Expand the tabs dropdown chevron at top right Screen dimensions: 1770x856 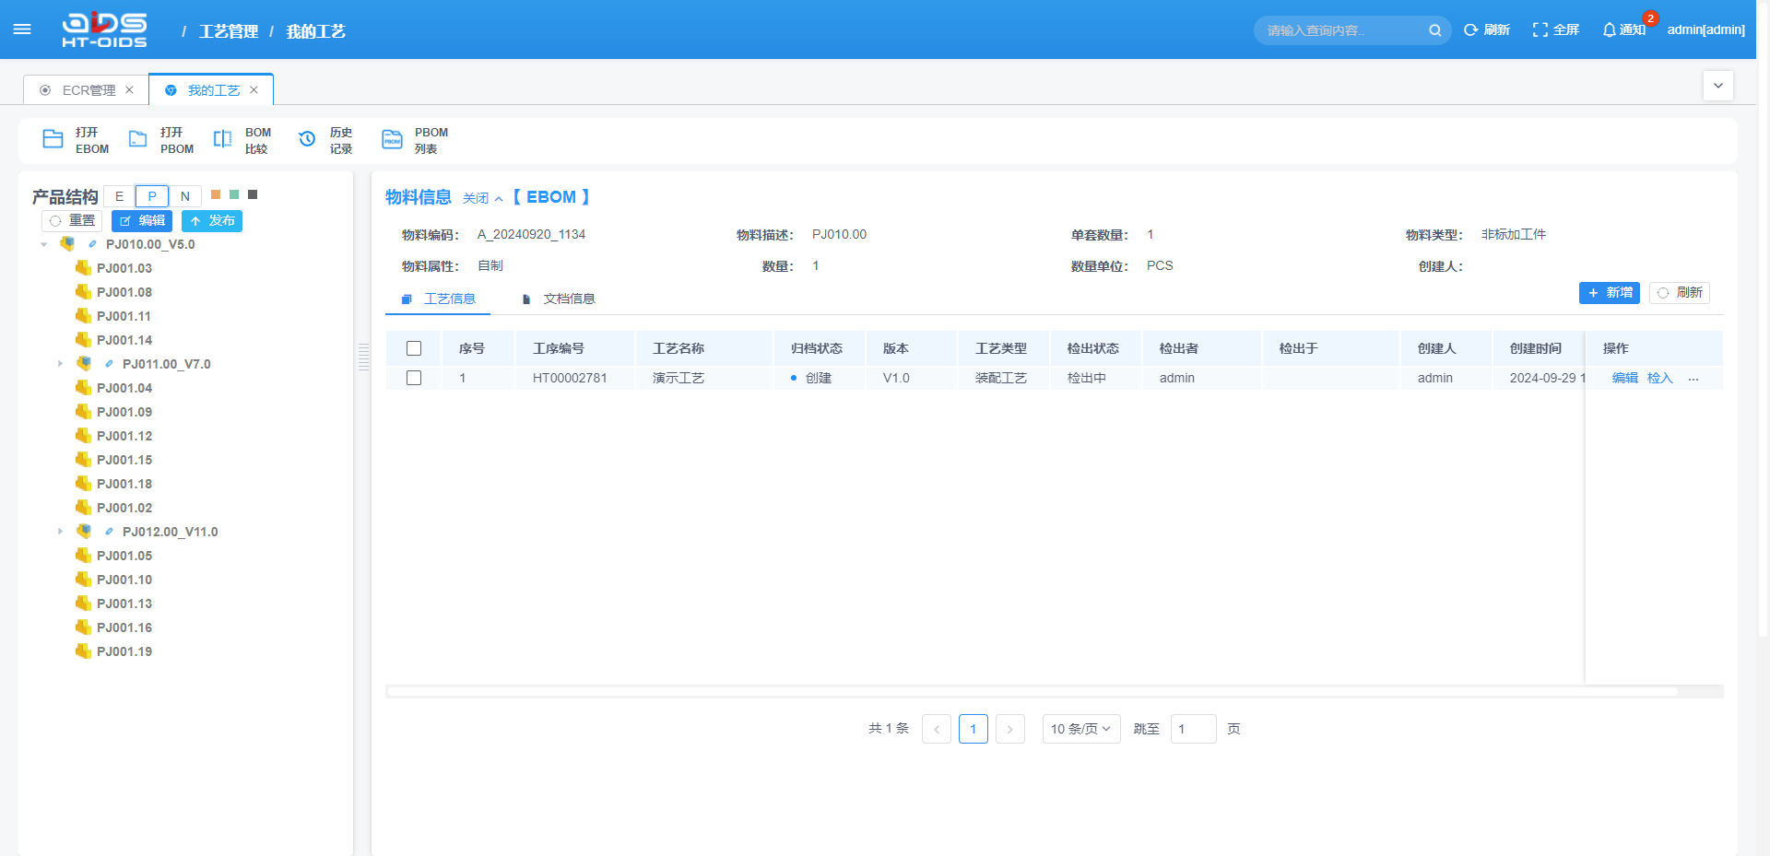[1717, 86]
